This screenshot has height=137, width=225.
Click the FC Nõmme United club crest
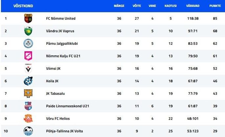click(28, 18)
